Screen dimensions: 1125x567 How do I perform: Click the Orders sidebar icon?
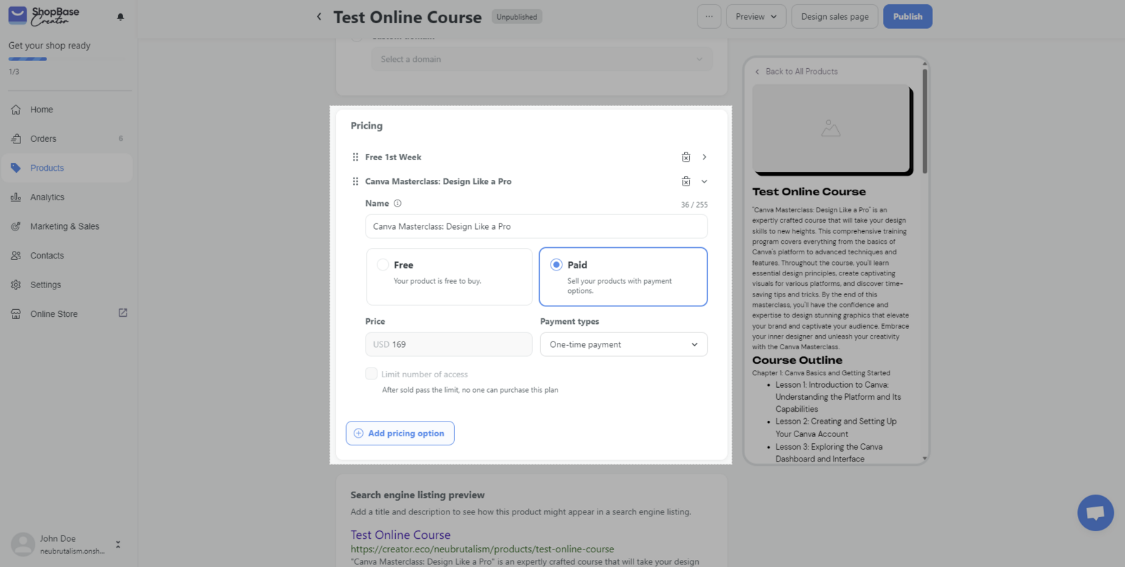click(16, 139)
